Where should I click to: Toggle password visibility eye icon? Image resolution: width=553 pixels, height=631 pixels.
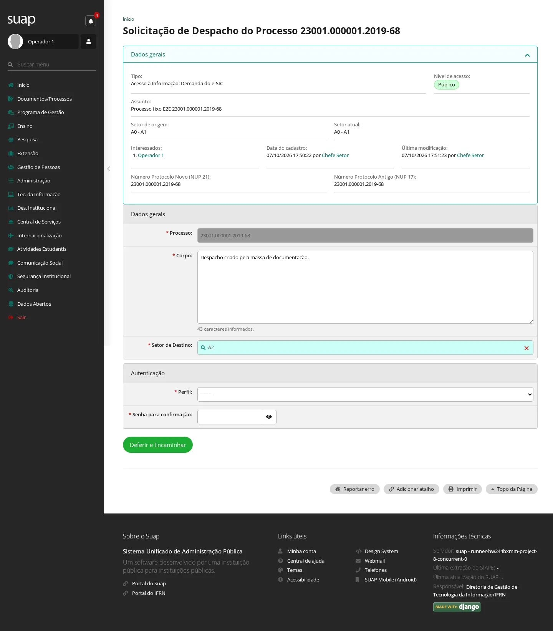pyautogui.click(x=269, y=417)
